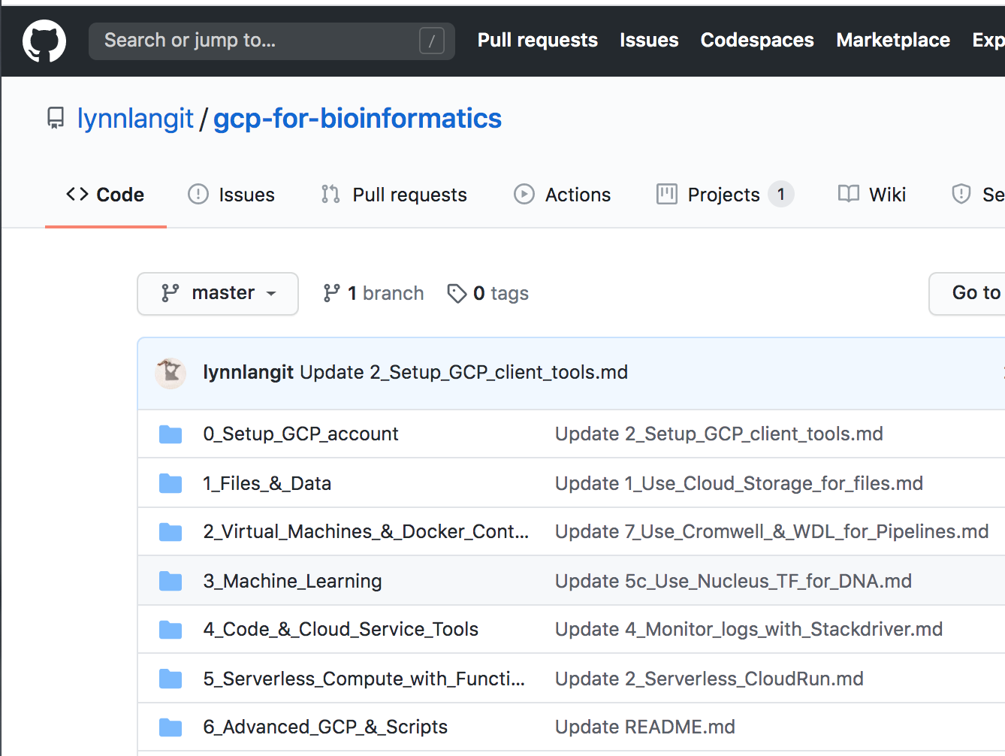
Task: Open gcp-for-bioinformatics repository link
Action: [x=358, y=118]
